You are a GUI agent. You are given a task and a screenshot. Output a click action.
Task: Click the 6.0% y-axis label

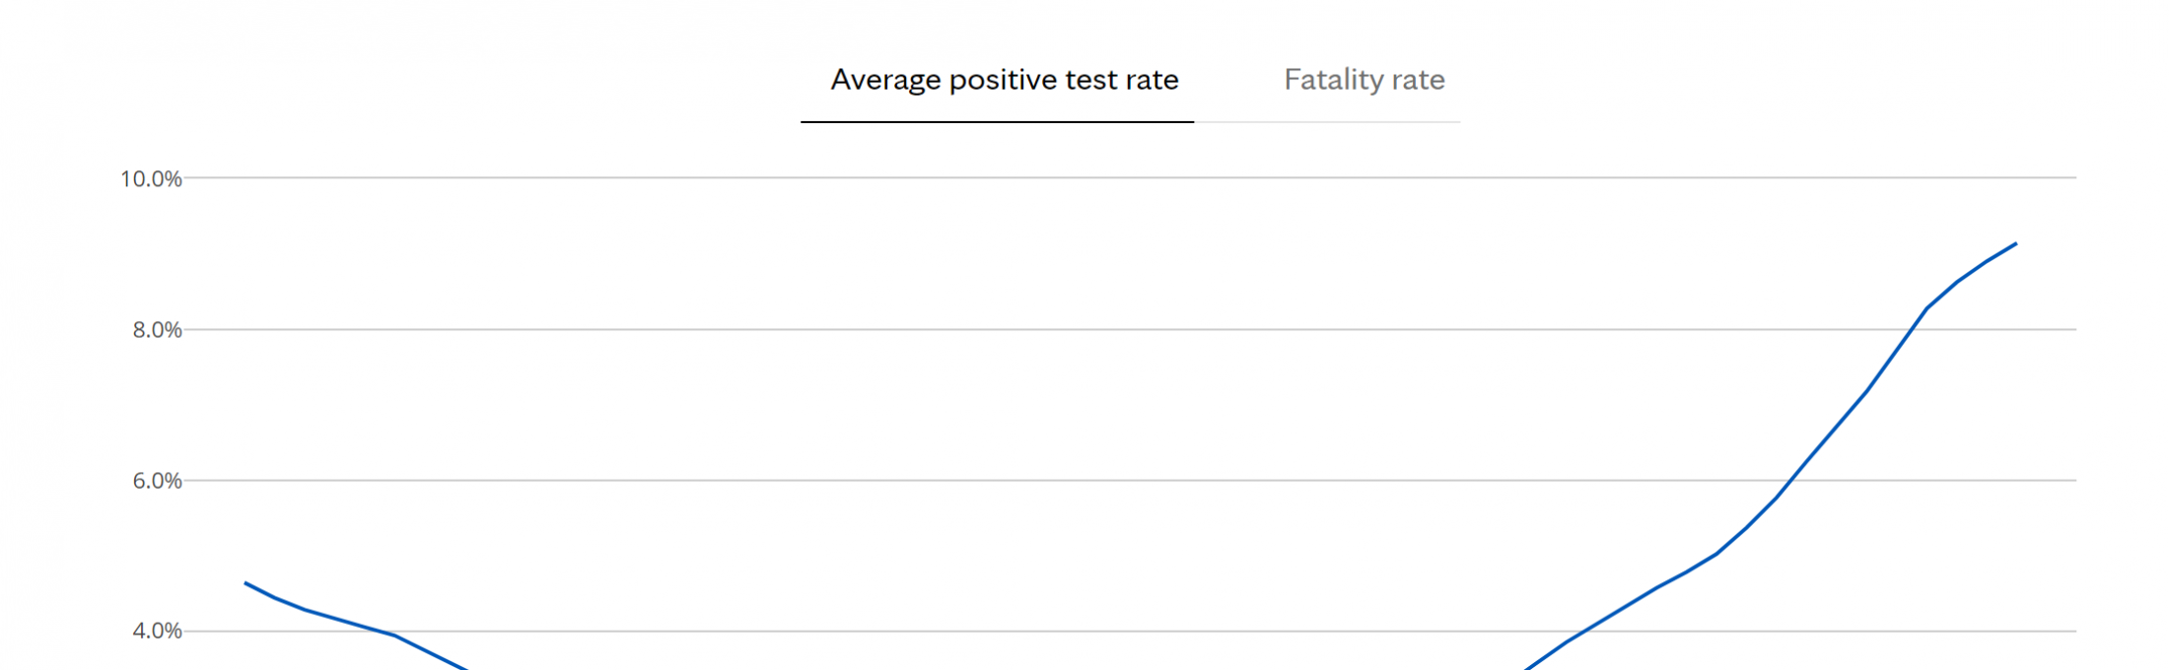(x=158, y=481)
